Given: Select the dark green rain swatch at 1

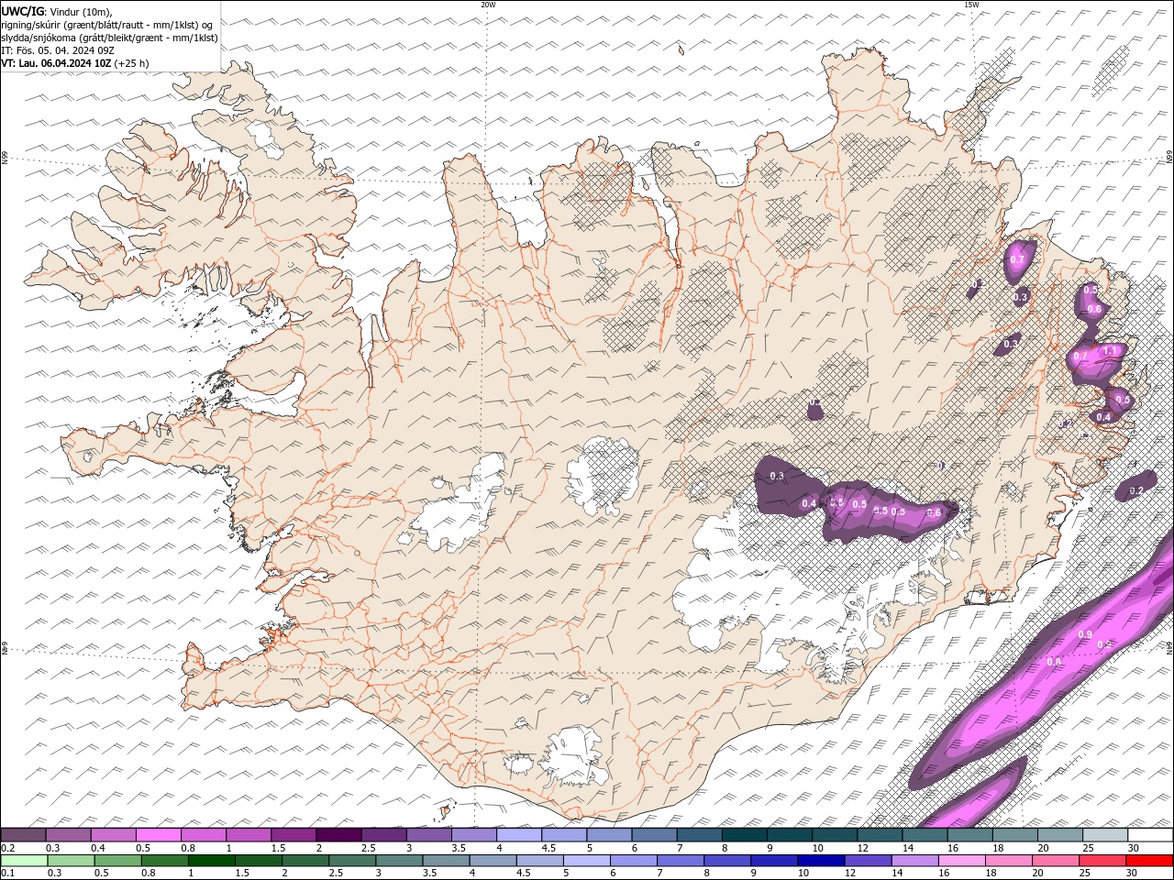Looking at the screenshot, I should point(211,861).
